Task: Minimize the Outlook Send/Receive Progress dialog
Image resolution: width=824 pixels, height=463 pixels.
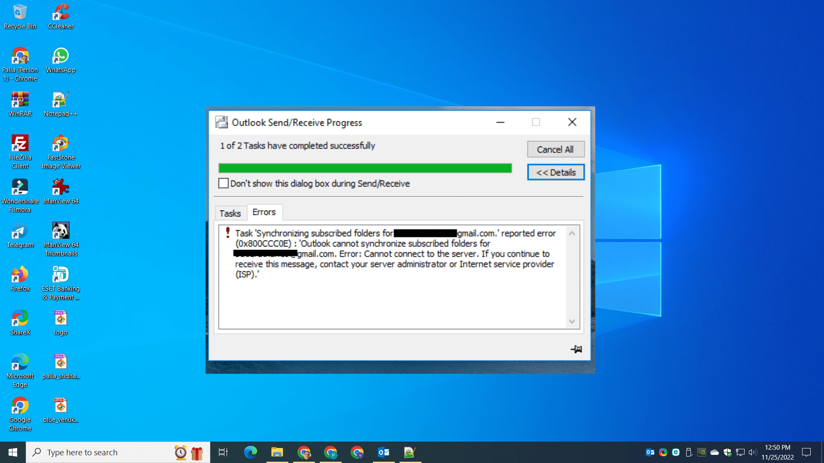Action: click(x=500, y=122)
